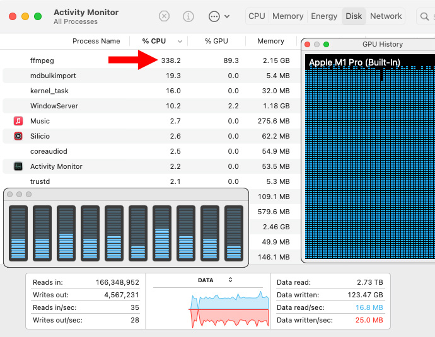The image size is (435, 337).
Task: Click the stop process (X) toolbar icon
Action: click(164, 16)
